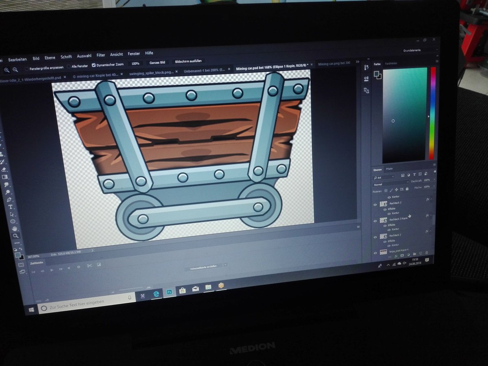The height and width of the screenshot is (366, 488).
Task: Switch to swinging_spike_block.png document tab
Action: pyautogui.click(x=152, y=73)
